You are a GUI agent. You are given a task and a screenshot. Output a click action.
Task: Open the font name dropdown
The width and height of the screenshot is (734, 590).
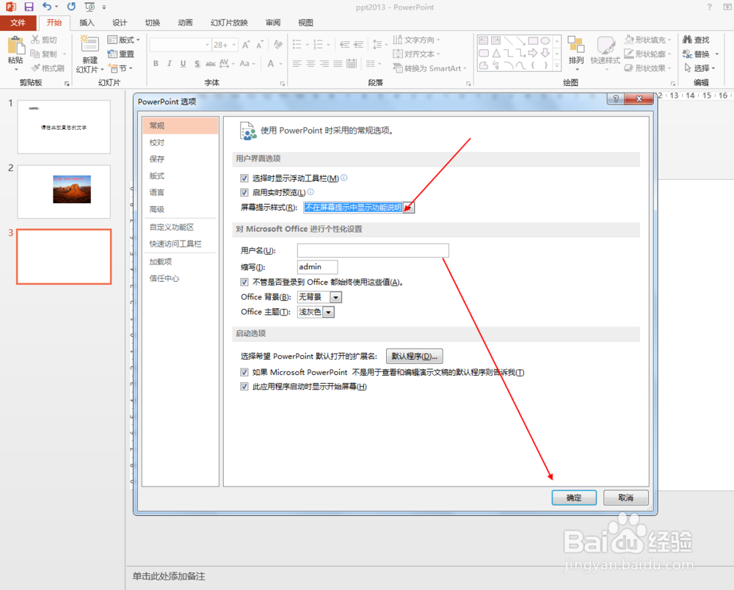207,45
